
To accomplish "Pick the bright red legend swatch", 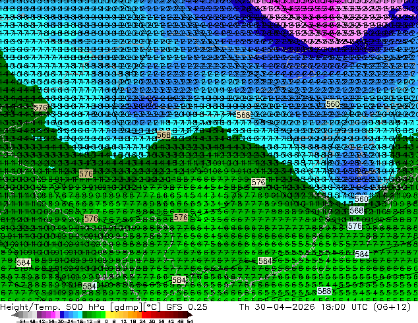I will pos(144,314).
